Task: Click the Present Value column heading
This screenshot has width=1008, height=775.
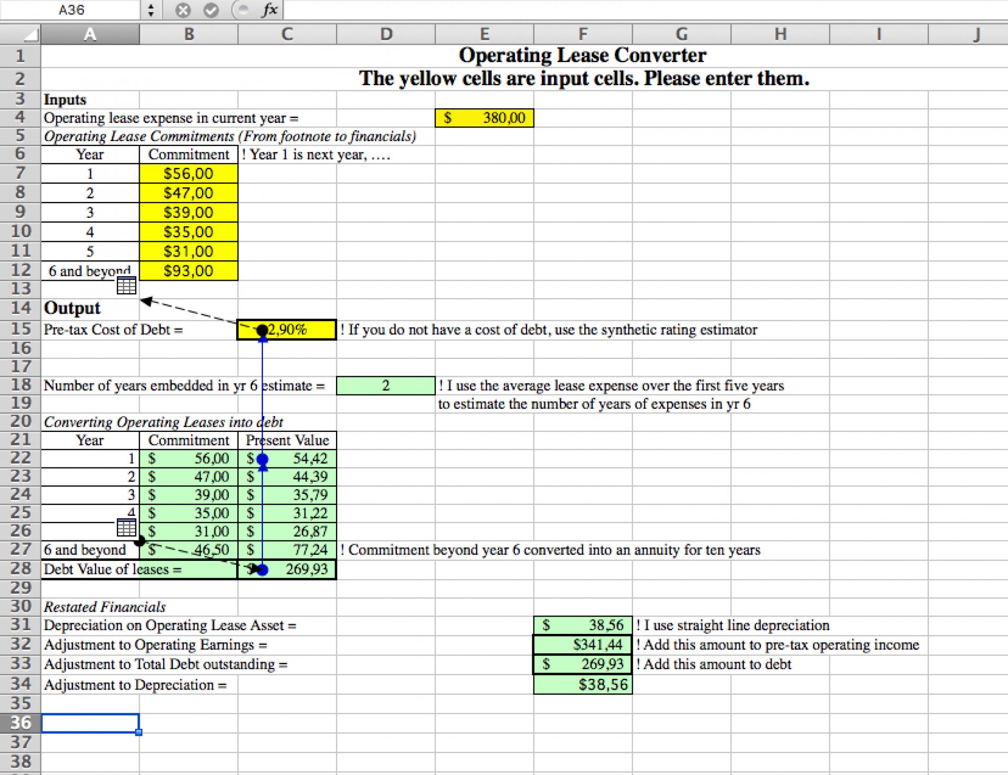Action: click(x=287, y=440)
